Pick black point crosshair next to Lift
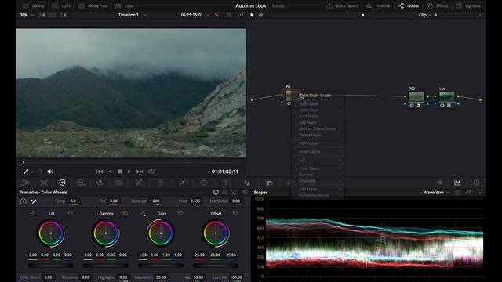 [x=33, y=214]
